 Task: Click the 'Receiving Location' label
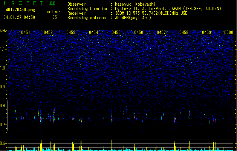point(88,9)
